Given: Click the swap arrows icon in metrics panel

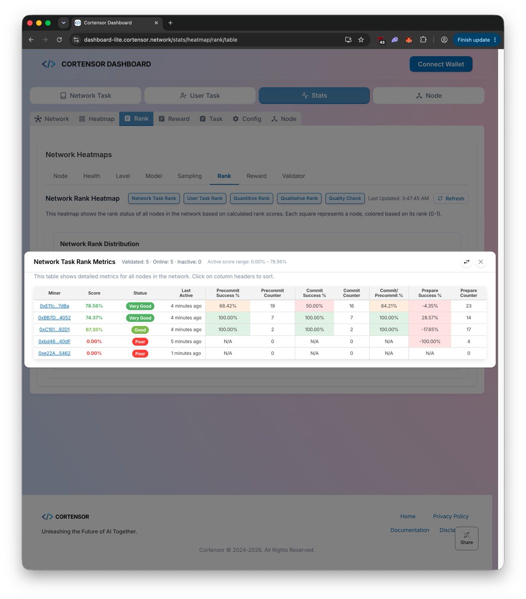Looking at the screenshot, I should [x=467, y=262].
